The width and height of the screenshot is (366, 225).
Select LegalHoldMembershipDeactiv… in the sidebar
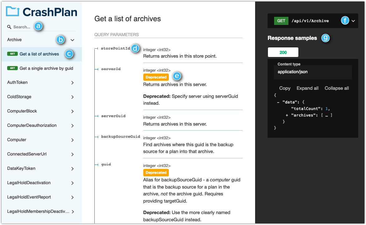[38, 212]
